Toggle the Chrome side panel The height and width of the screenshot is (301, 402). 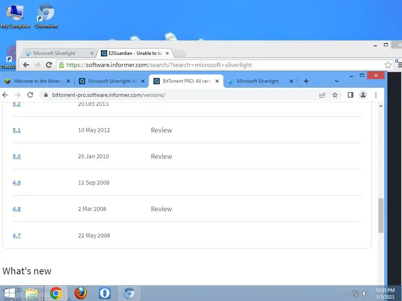pyautogui.click(x=351, y=95)
